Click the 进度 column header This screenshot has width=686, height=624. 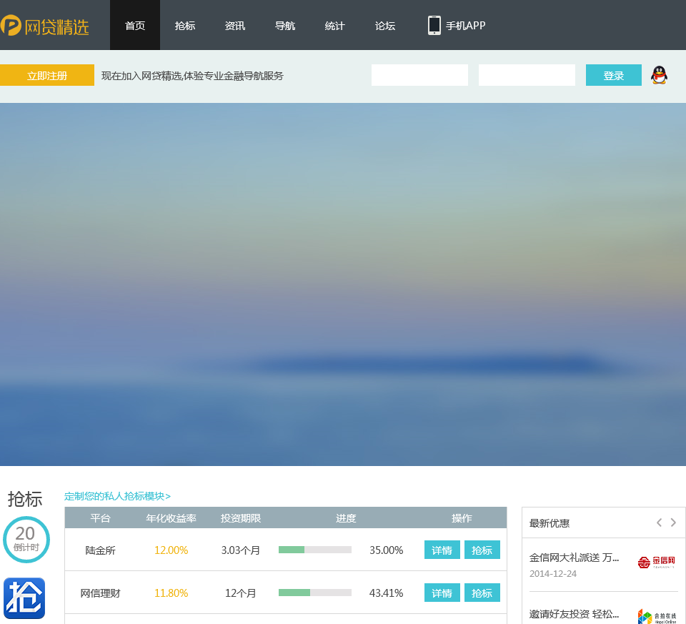(346, 518)
